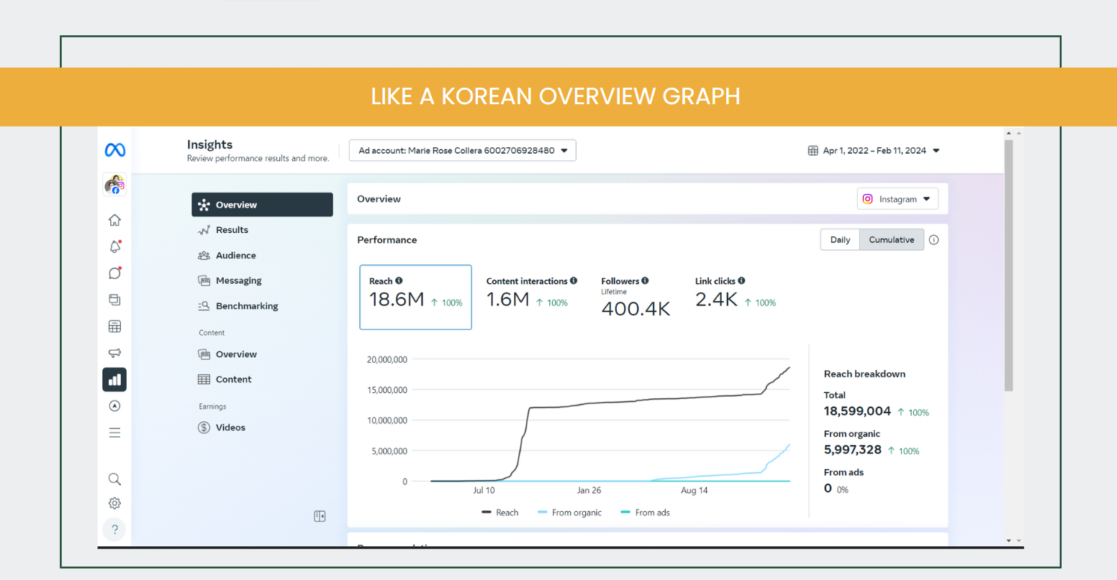The image size is (1117, 580).
Task: Click the info icon next to Reach
Action: pos(399,281)
